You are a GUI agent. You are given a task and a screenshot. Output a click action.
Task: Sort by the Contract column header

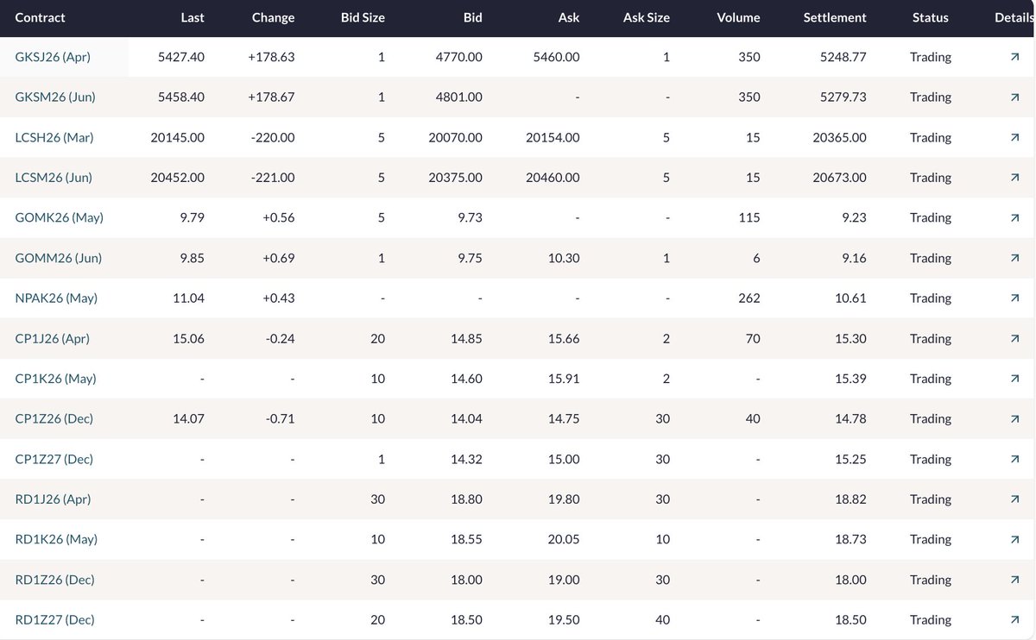pyautogui.click(x=40, y=17)
